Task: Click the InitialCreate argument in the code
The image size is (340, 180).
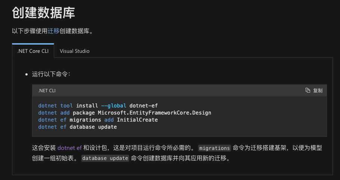Action: 137,120
